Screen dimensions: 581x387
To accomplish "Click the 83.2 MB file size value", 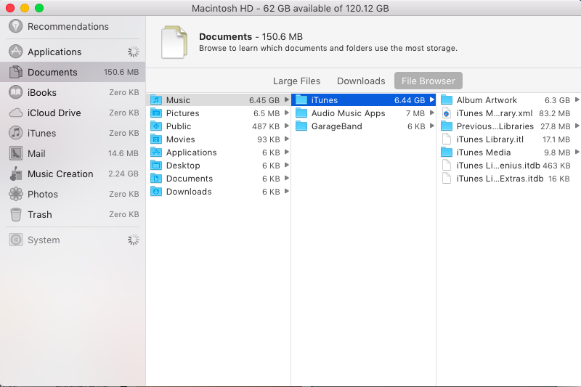I will [554, 113].
